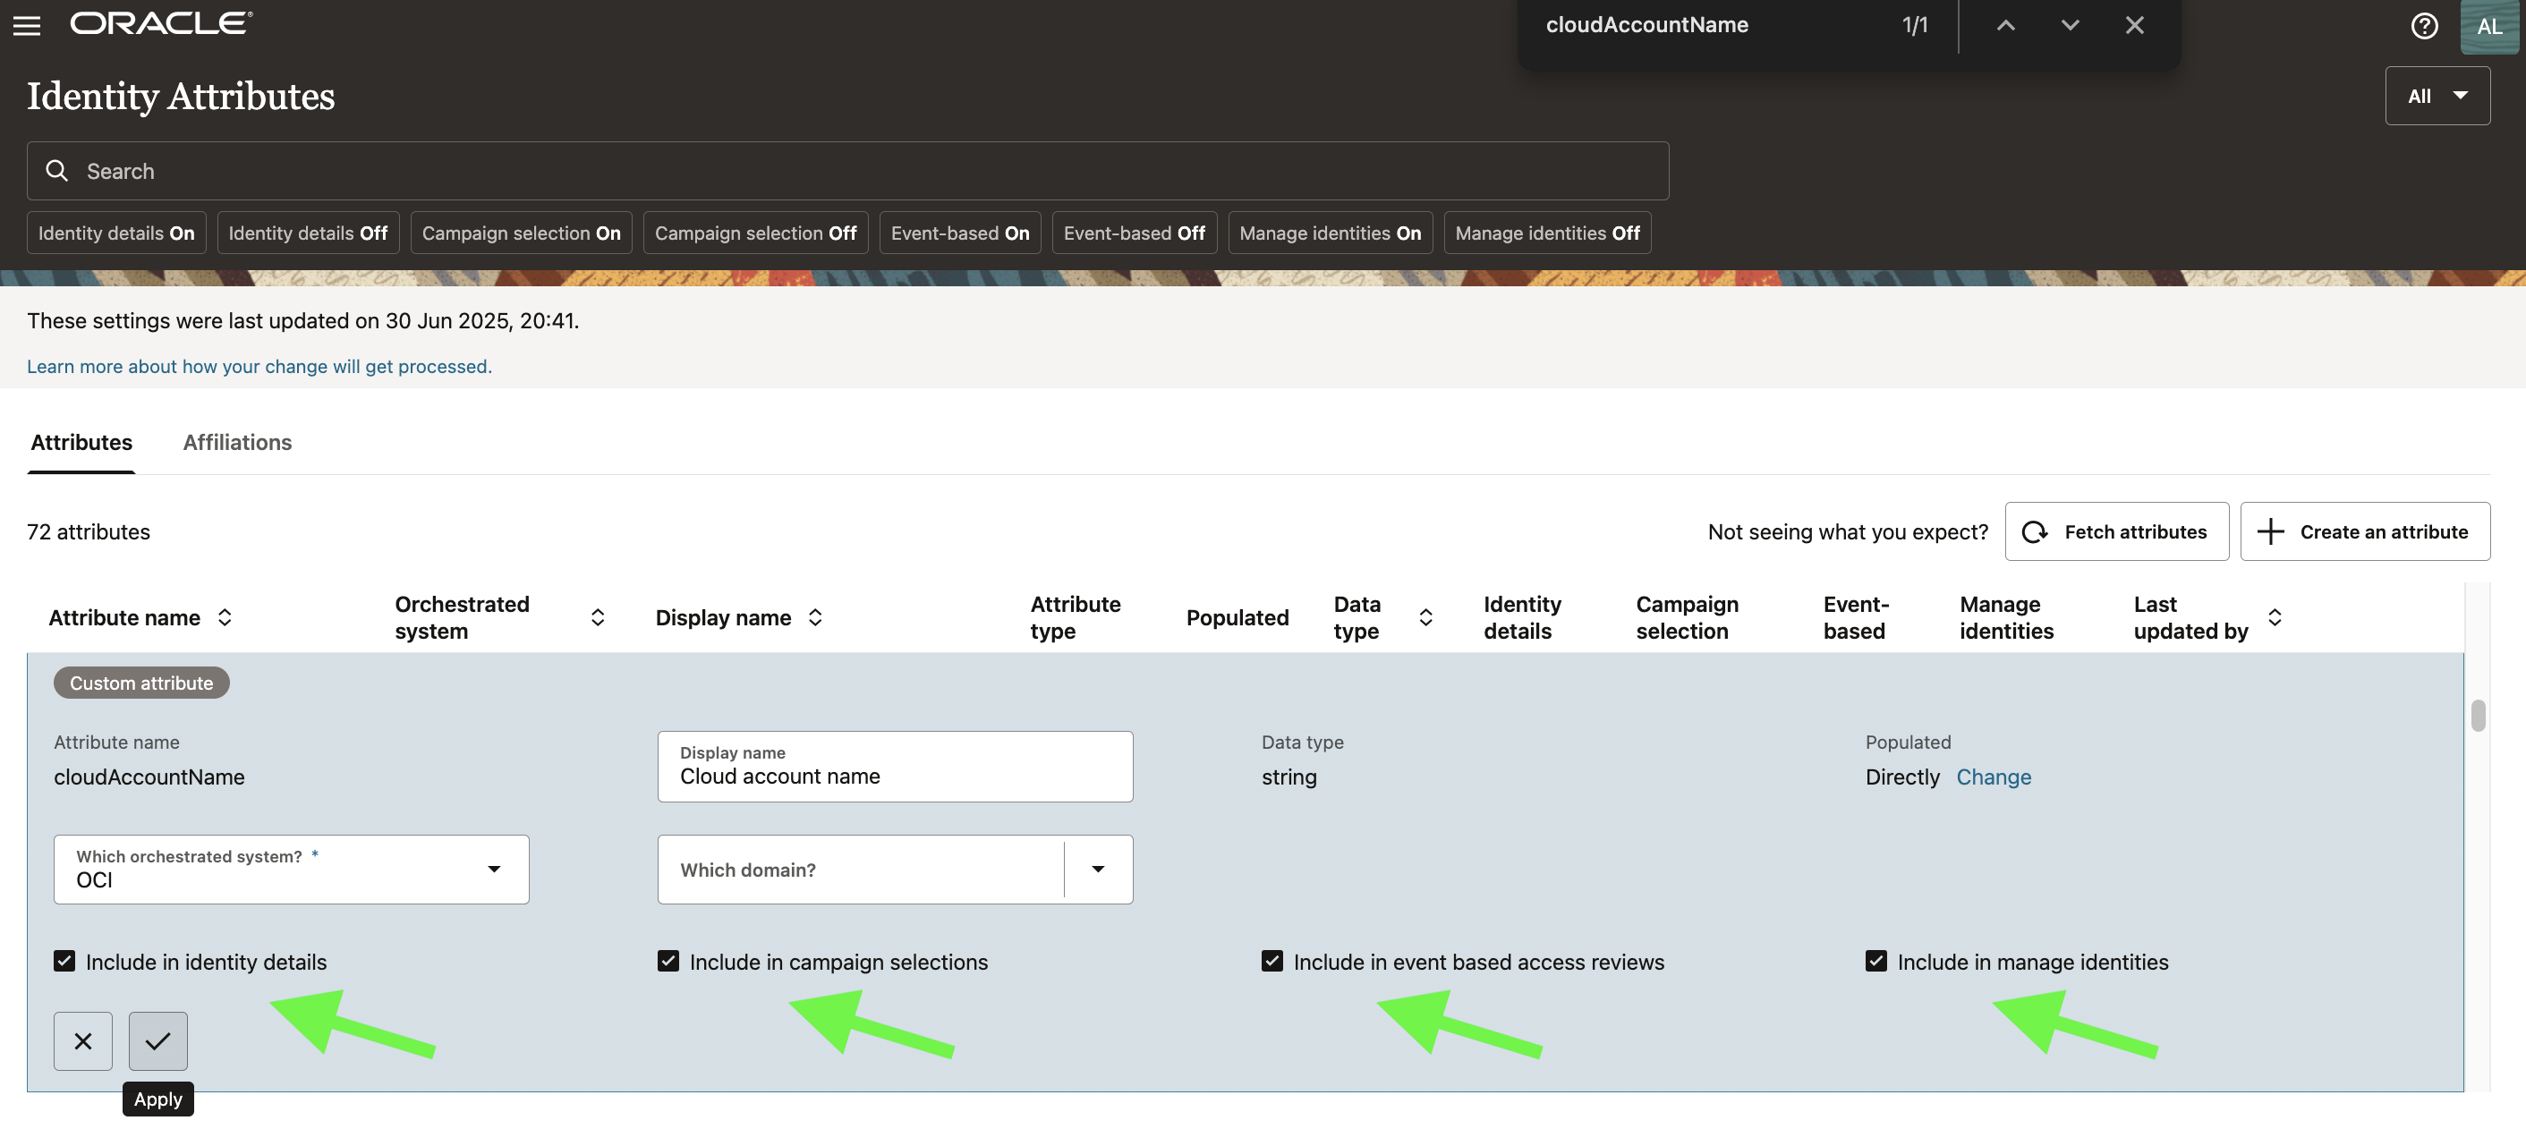The height and width of the screenshot is (1129, 2526).
Task: Cancel editing with the X button
Action: pos(82,1040)
